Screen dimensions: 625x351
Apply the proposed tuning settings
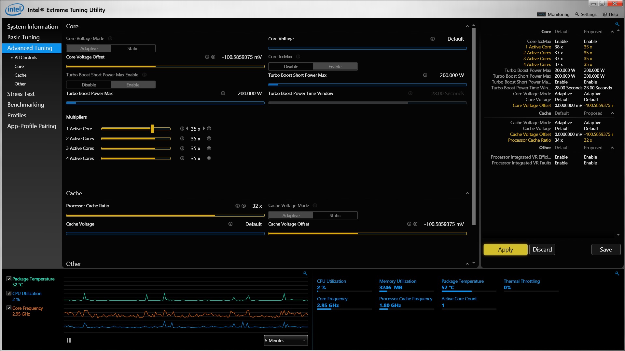(505, 250)
